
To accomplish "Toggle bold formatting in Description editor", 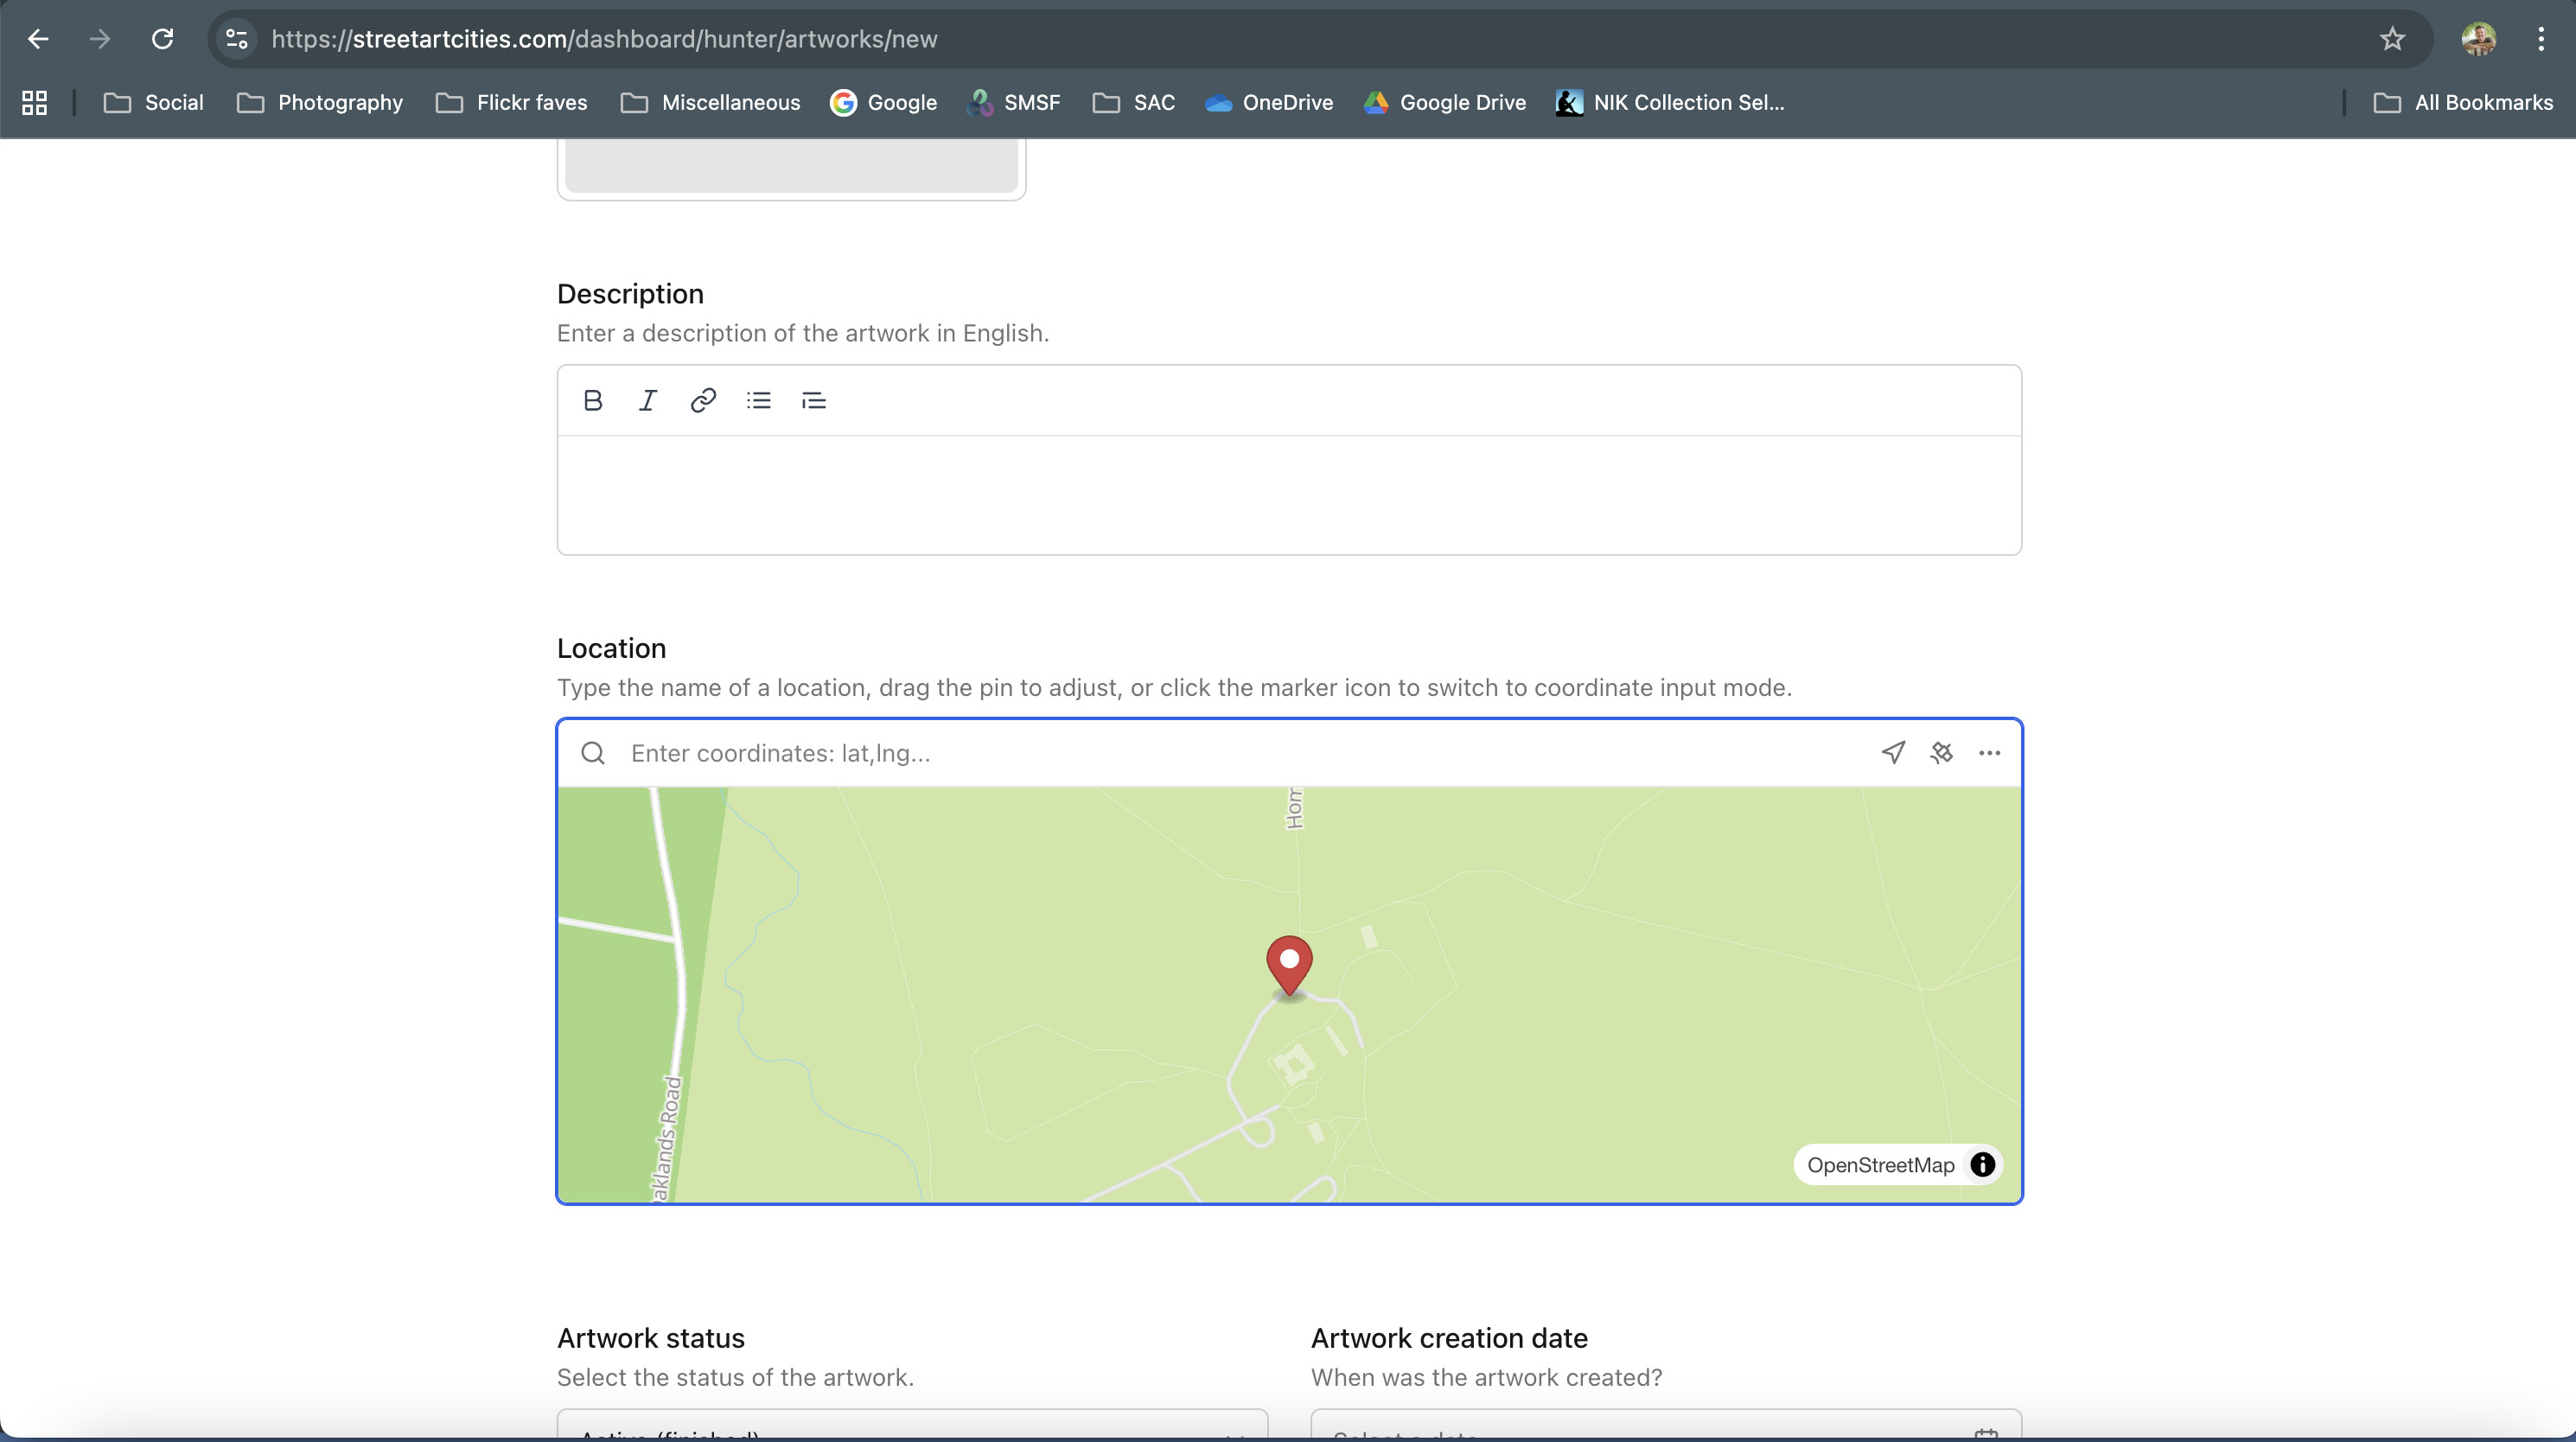I will 593,401.
